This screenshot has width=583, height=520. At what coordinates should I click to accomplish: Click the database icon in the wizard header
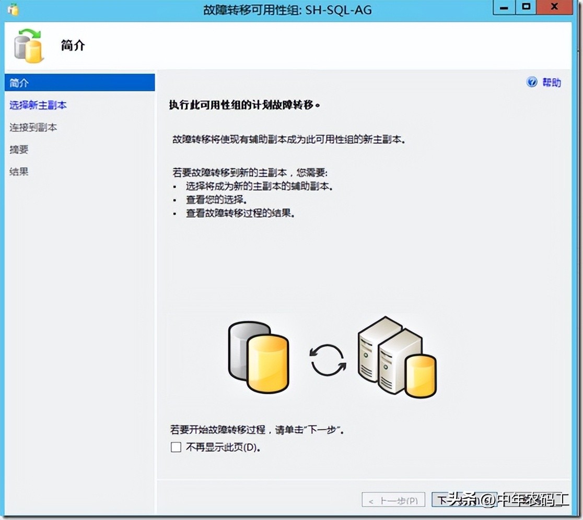point(29,46)
